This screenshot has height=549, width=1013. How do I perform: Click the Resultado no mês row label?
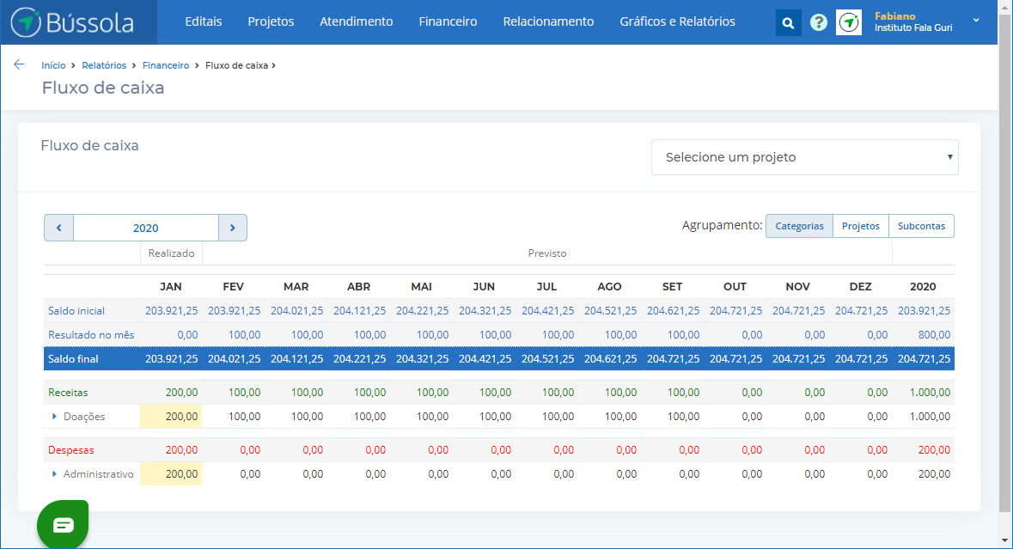(91, 334)
